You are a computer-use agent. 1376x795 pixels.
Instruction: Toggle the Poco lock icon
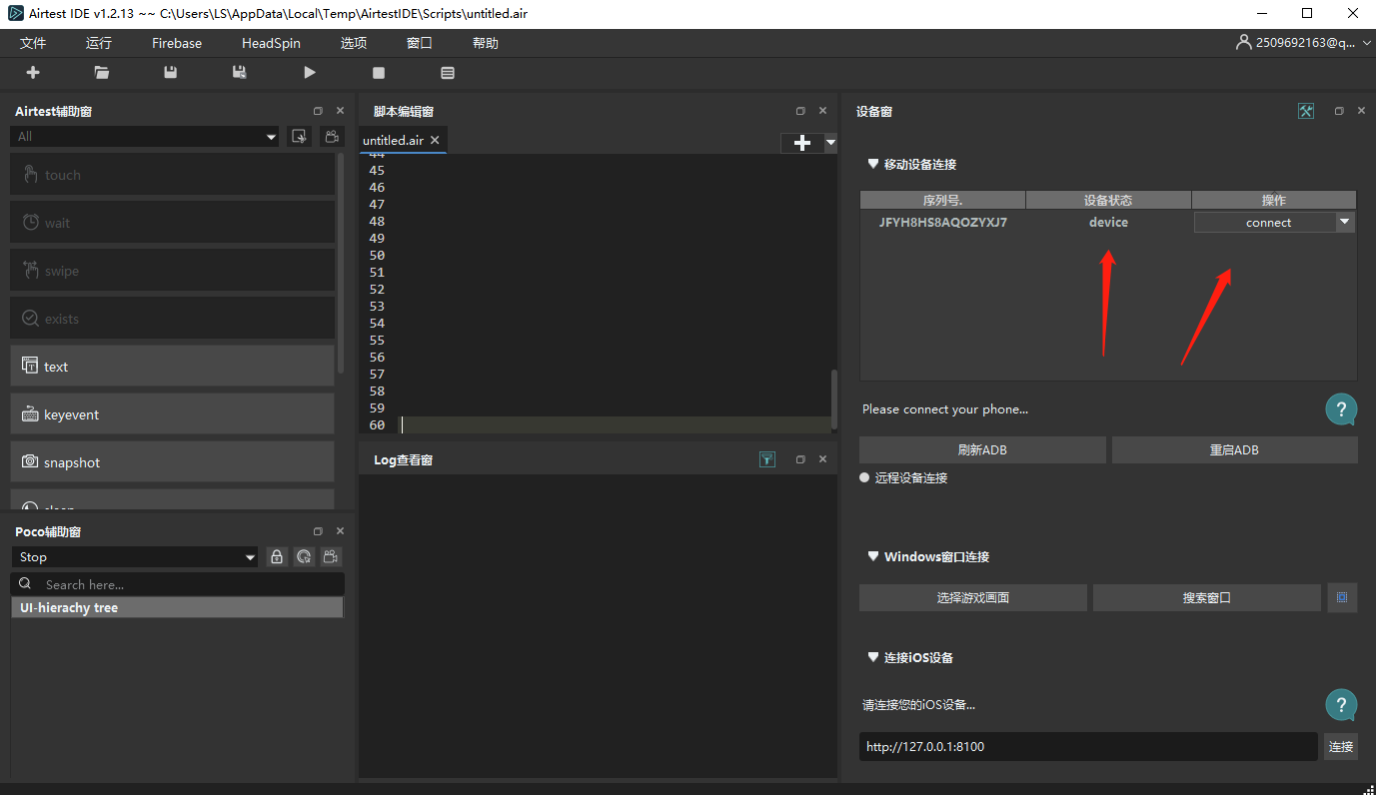277,557
